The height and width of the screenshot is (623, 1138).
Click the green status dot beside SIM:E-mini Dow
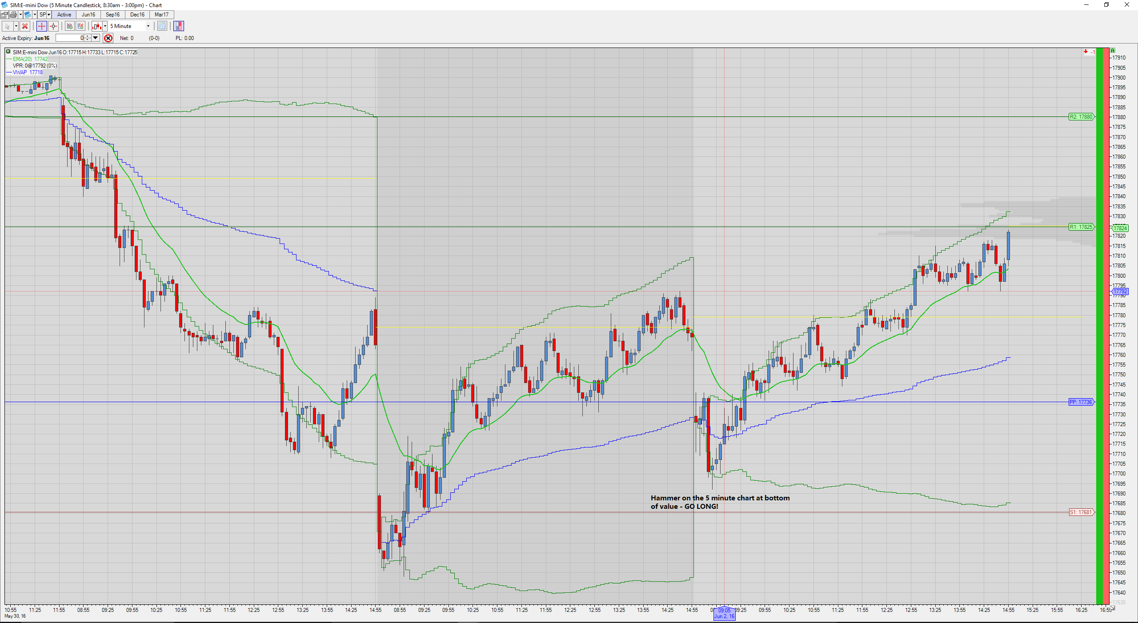coord(8,52)
